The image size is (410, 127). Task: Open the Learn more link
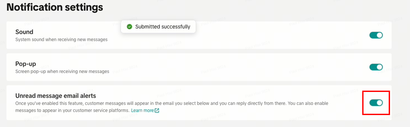(142, 110)
